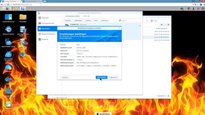Image resolution: width=205 pixels, height=115 pixels.
Task: Click sort icon in File Station toolbar
Action: coord(168,25)
